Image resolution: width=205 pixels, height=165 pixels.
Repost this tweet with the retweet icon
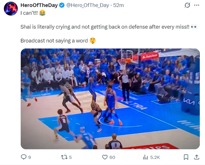[64, 157]
